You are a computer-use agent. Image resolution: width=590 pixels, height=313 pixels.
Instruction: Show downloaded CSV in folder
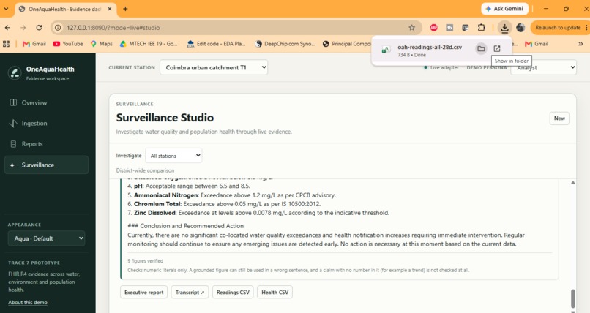coord(481,48)
